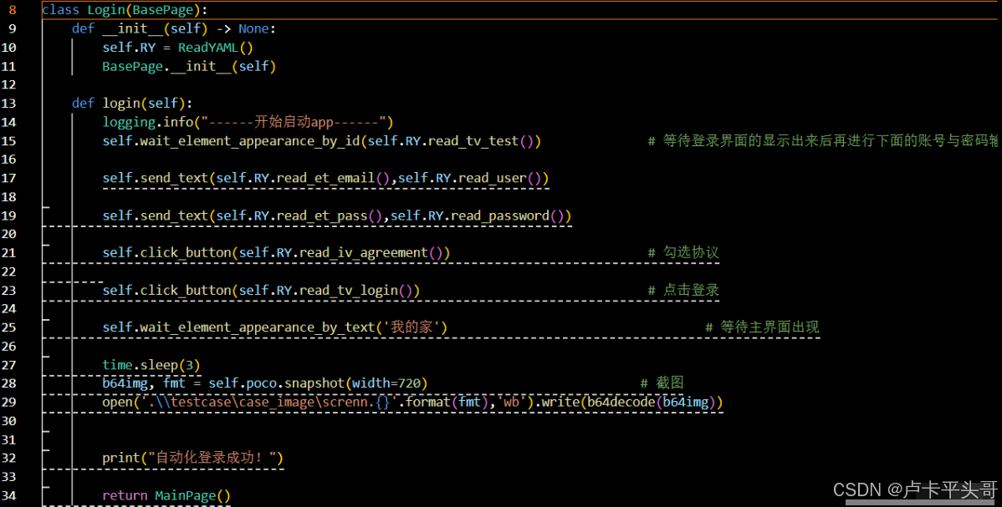Click "wait_element_appearance_by_id" method name
The height and width of the screenshot is (507, 1002).
pos(251,141)
